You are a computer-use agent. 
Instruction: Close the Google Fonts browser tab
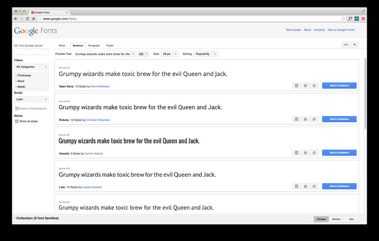pyautogui.click(x=67, y=12)
